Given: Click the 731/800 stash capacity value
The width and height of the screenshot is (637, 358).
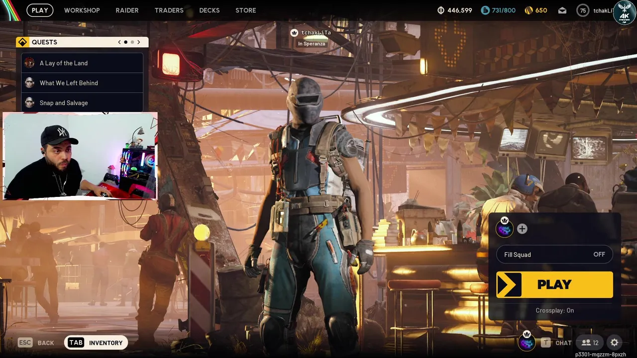Looking at the screenshot, I should 504,10.
